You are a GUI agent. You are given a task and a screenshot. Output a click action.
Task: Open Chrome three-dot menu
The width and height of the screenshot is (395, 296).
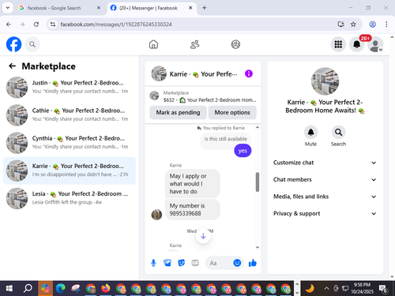386,24
